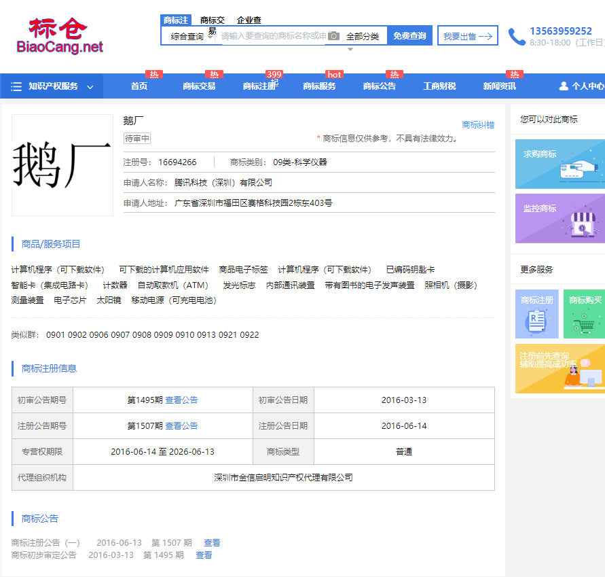Open the 全部分类 category dropdown
The width and height of the screenshot is (605, 577).
click(363, 36)
